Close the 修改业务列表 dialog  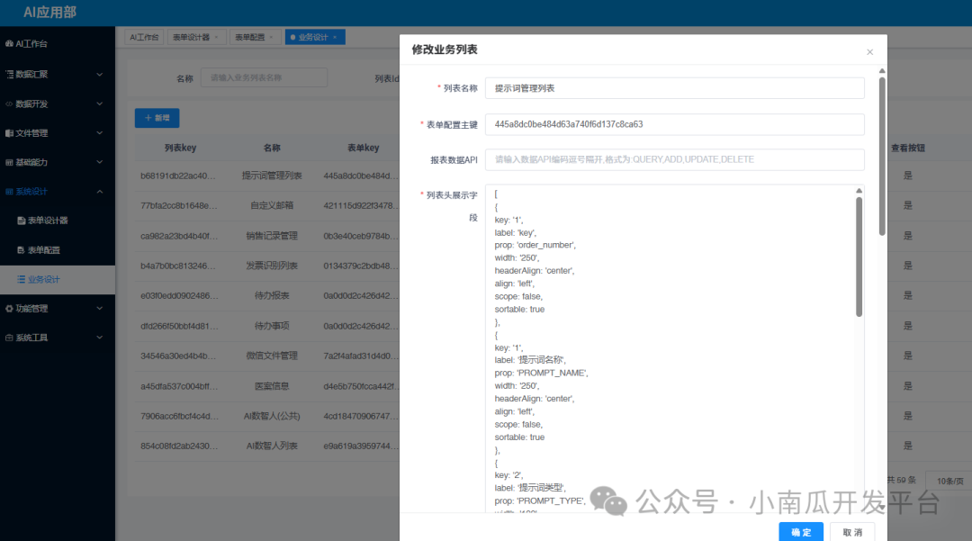click(x=869, y=52)
